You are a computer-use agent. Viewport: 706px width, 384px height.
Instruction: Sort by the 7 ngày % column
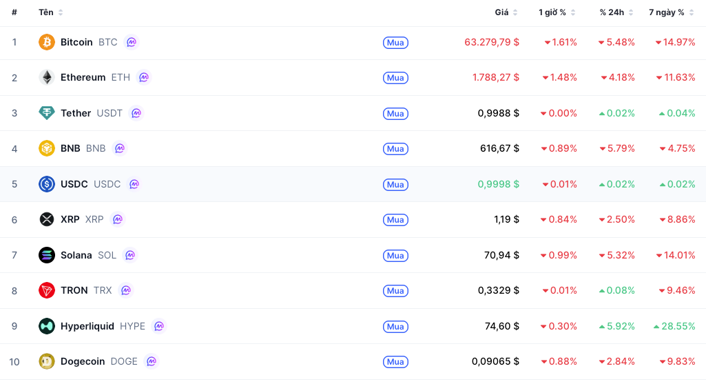[x=672, y=12]
